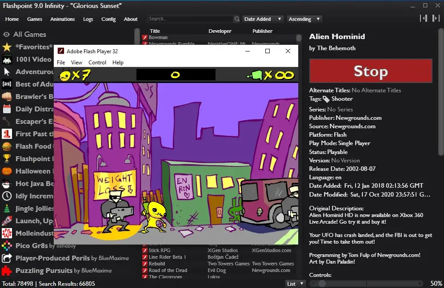Click the Alien Hominid title text
The height and width of the screenshot is (288, 444).
click(337, 36)
